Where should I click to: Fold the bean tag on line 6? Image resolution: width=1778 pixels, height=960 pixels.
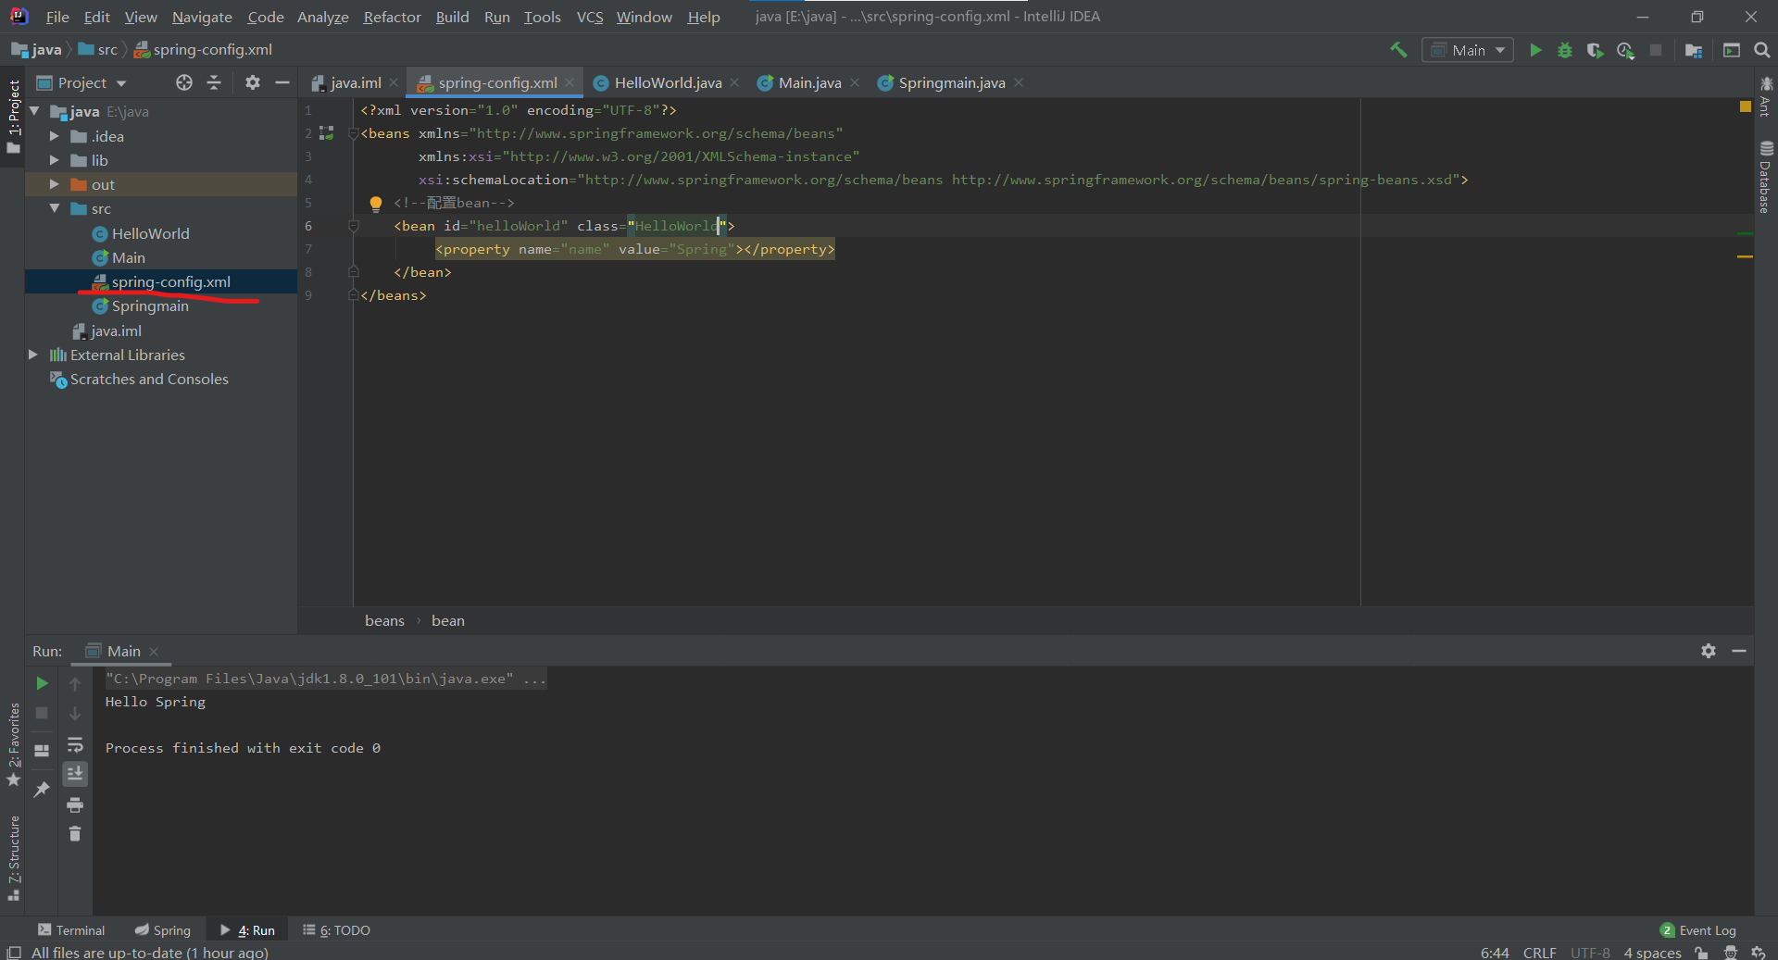tap(353, 226)
